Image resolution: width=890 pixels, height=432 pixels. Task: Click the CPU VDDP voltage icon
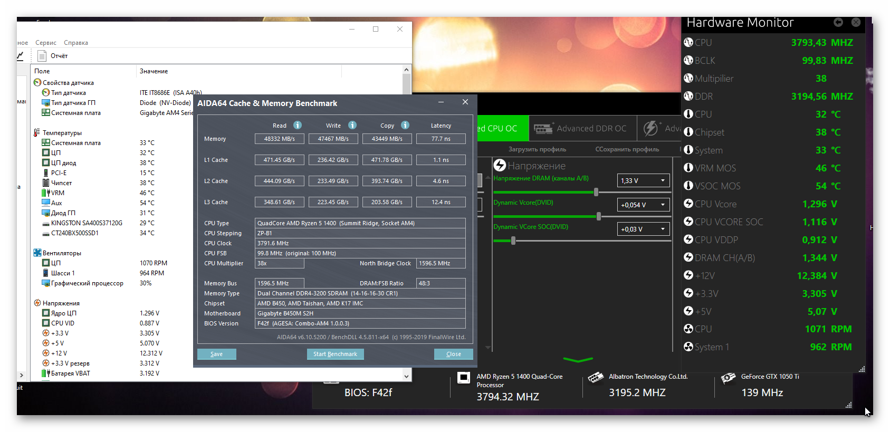point(688,239)
